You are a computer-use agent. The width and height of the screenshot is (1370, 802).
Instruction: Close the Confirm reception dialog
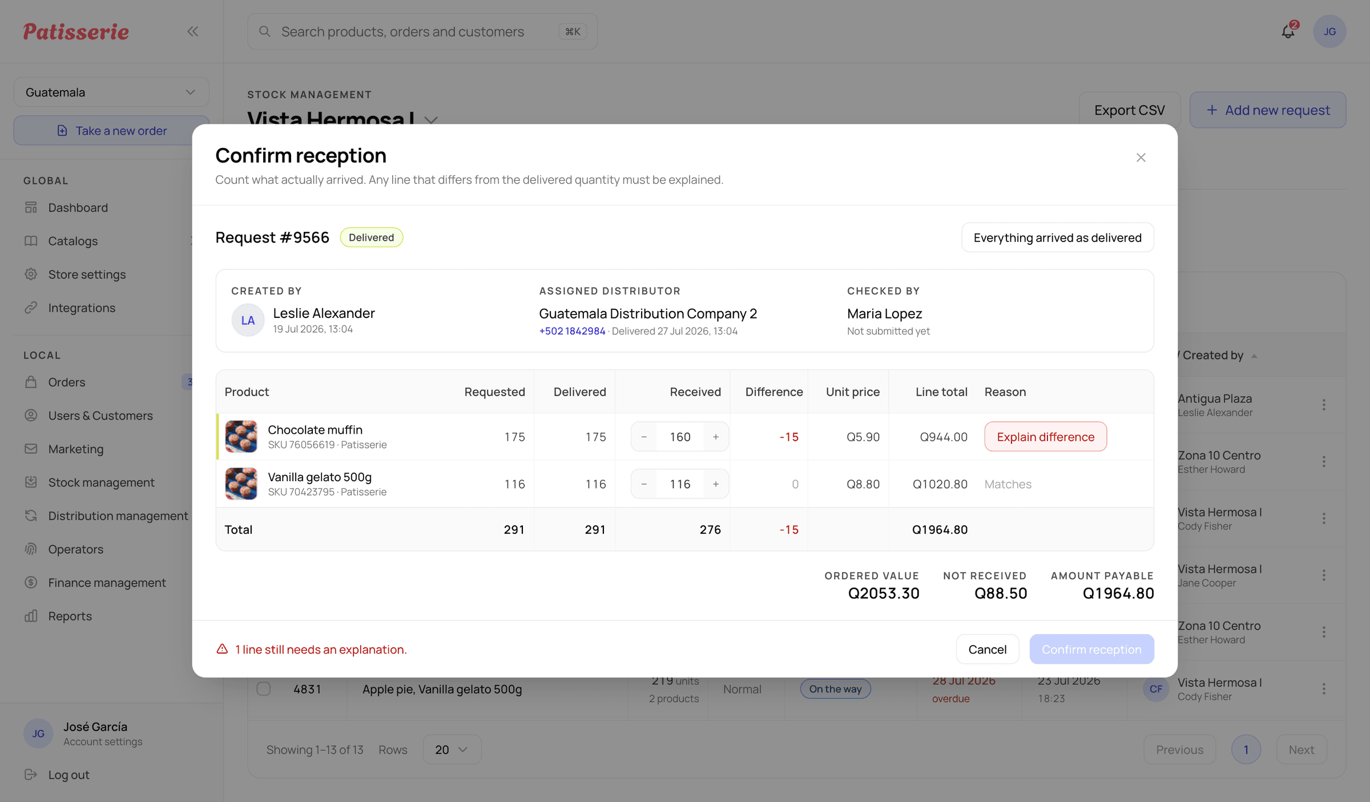1141,158
